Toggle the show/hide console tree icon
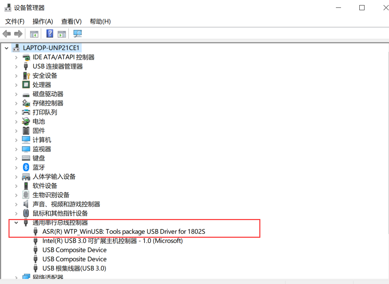The width and height of the screenshot is (389, 284). 34,34
